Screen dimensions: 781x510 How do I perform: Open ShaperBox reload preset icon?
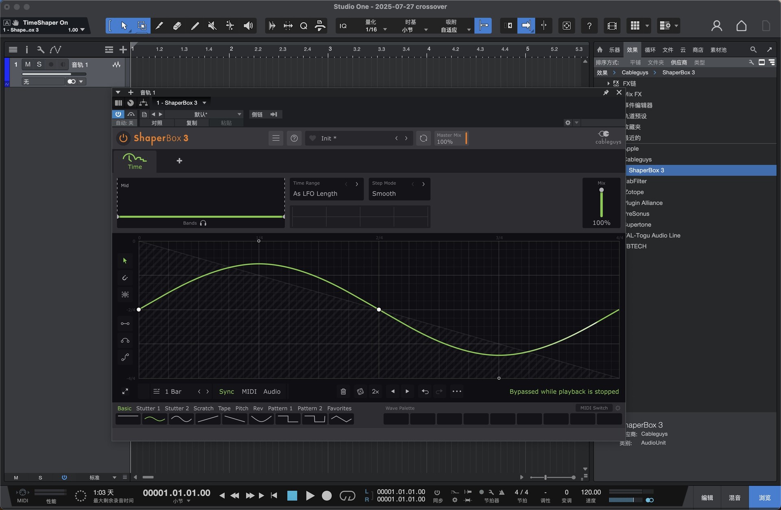tap(423, 138)
